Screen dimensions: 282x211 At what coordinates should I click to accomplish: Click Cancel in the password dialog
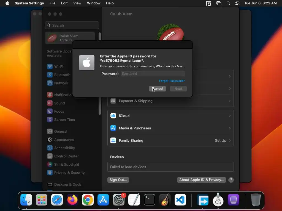[x=157, y=89]
